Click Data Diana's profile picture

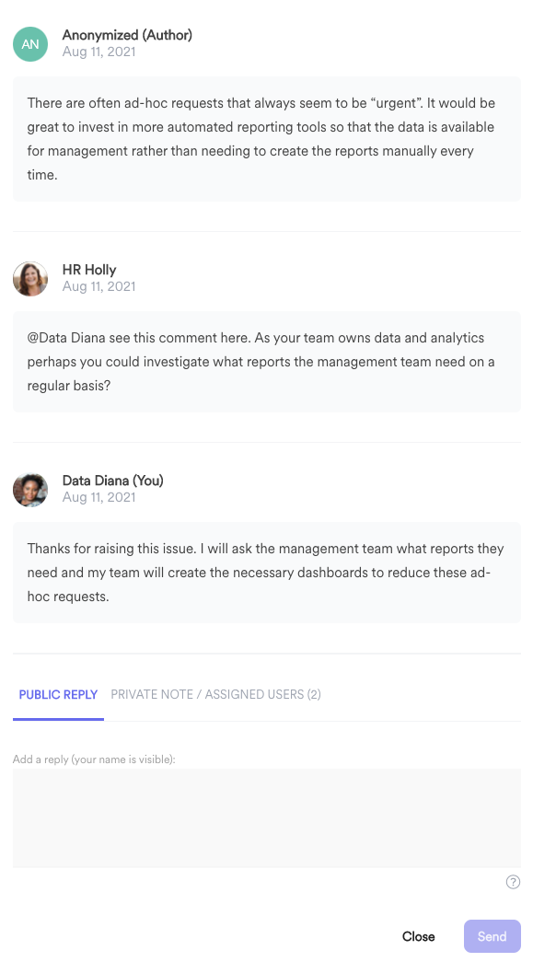coord(30,490)
